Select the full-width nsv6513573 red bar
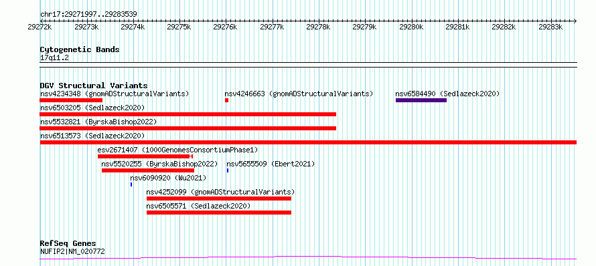 [308, 142]
